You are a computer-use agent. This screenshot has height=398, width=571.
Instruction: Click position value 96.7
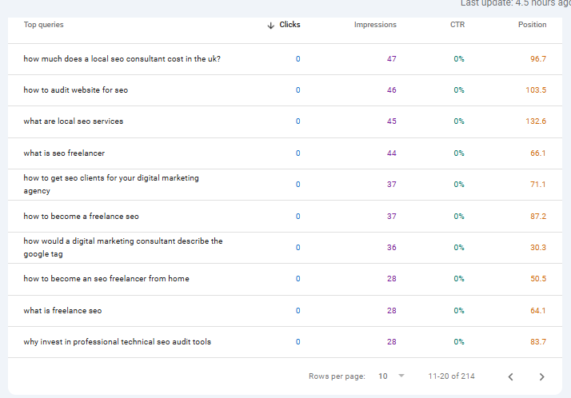pos(538,59)
